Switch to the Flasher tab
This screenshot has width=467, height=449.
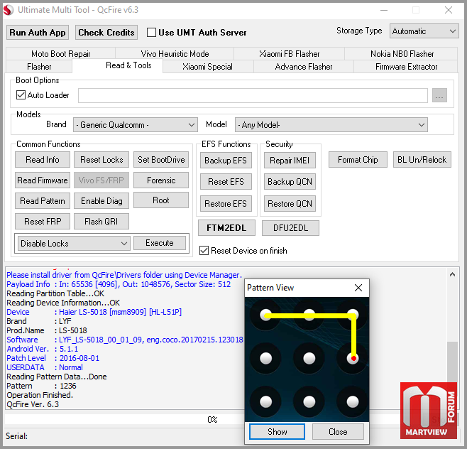click(39, 67)
